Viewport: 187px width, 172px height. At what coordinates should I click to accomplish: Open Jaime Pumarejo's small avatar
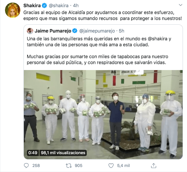[30, 31]
